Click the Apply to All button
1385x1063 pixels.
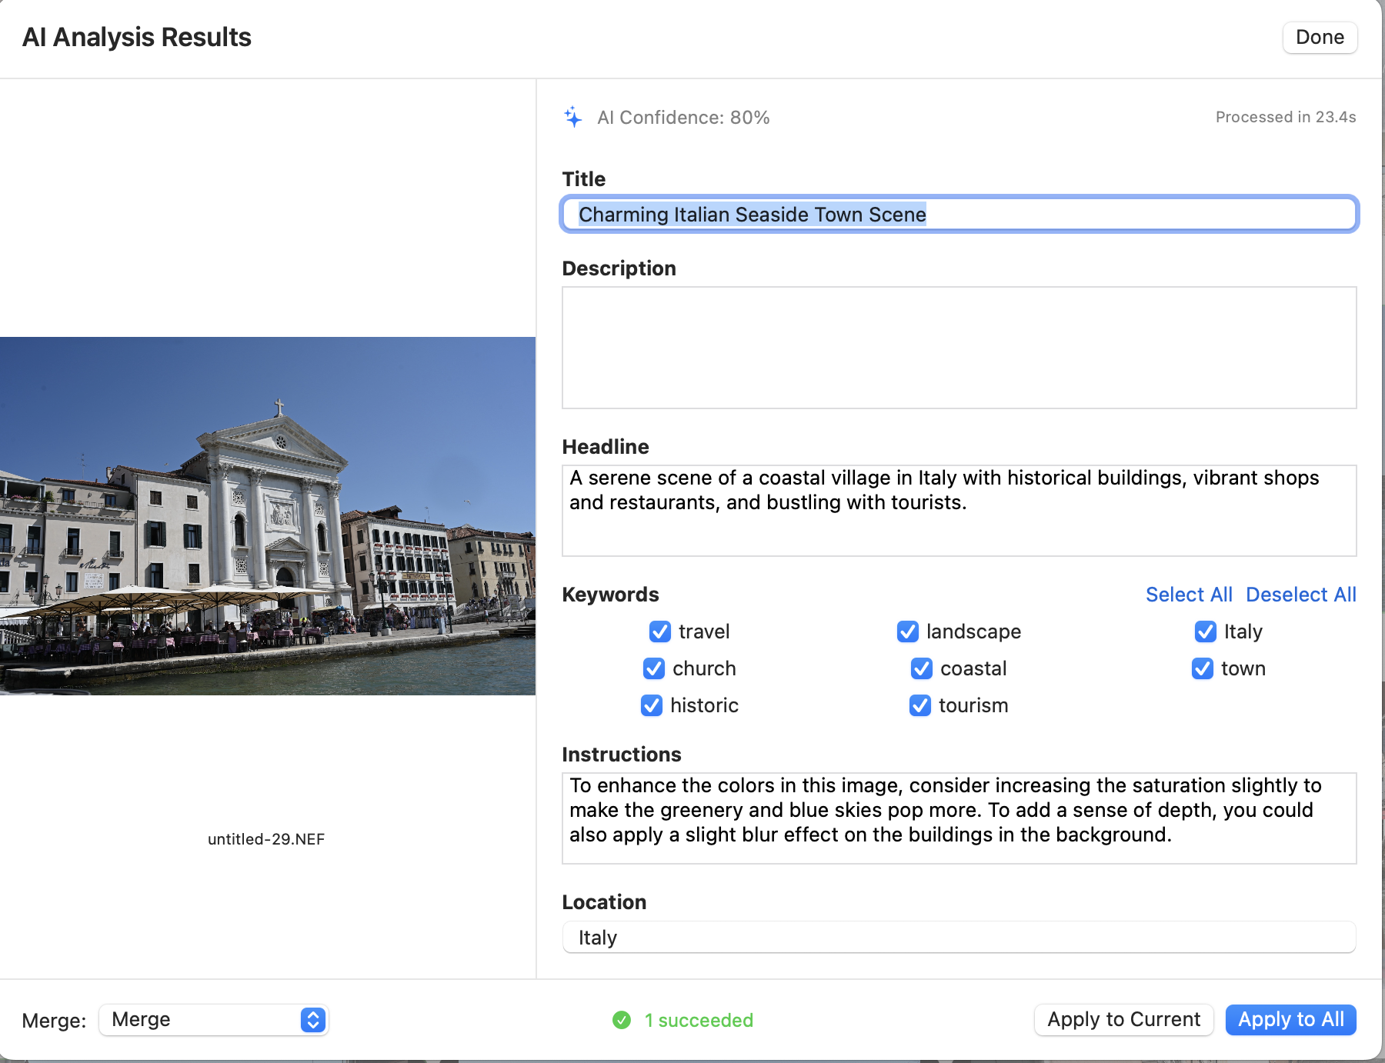point(1290,1020)
